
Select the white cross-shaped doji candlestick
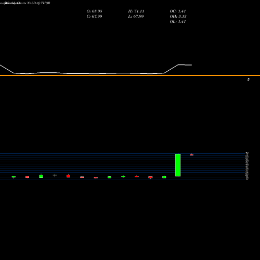click(55, 175)
